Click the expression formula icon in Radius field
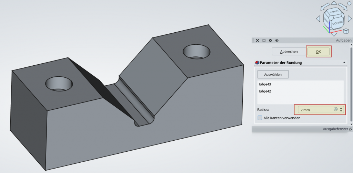353x173 pixels. 335,109
